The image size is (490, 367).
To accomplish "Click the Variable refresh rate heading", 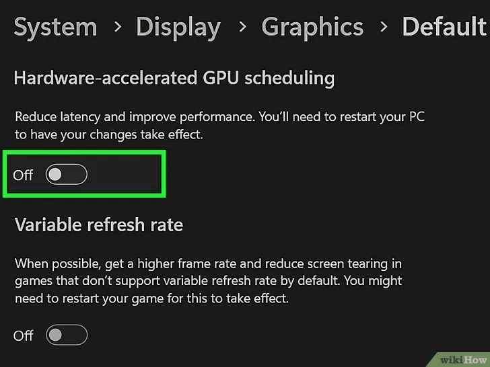I will (98, 225).
